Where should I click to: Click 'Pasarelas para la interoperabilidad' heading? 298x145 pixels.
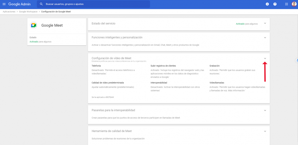[113, 110]
